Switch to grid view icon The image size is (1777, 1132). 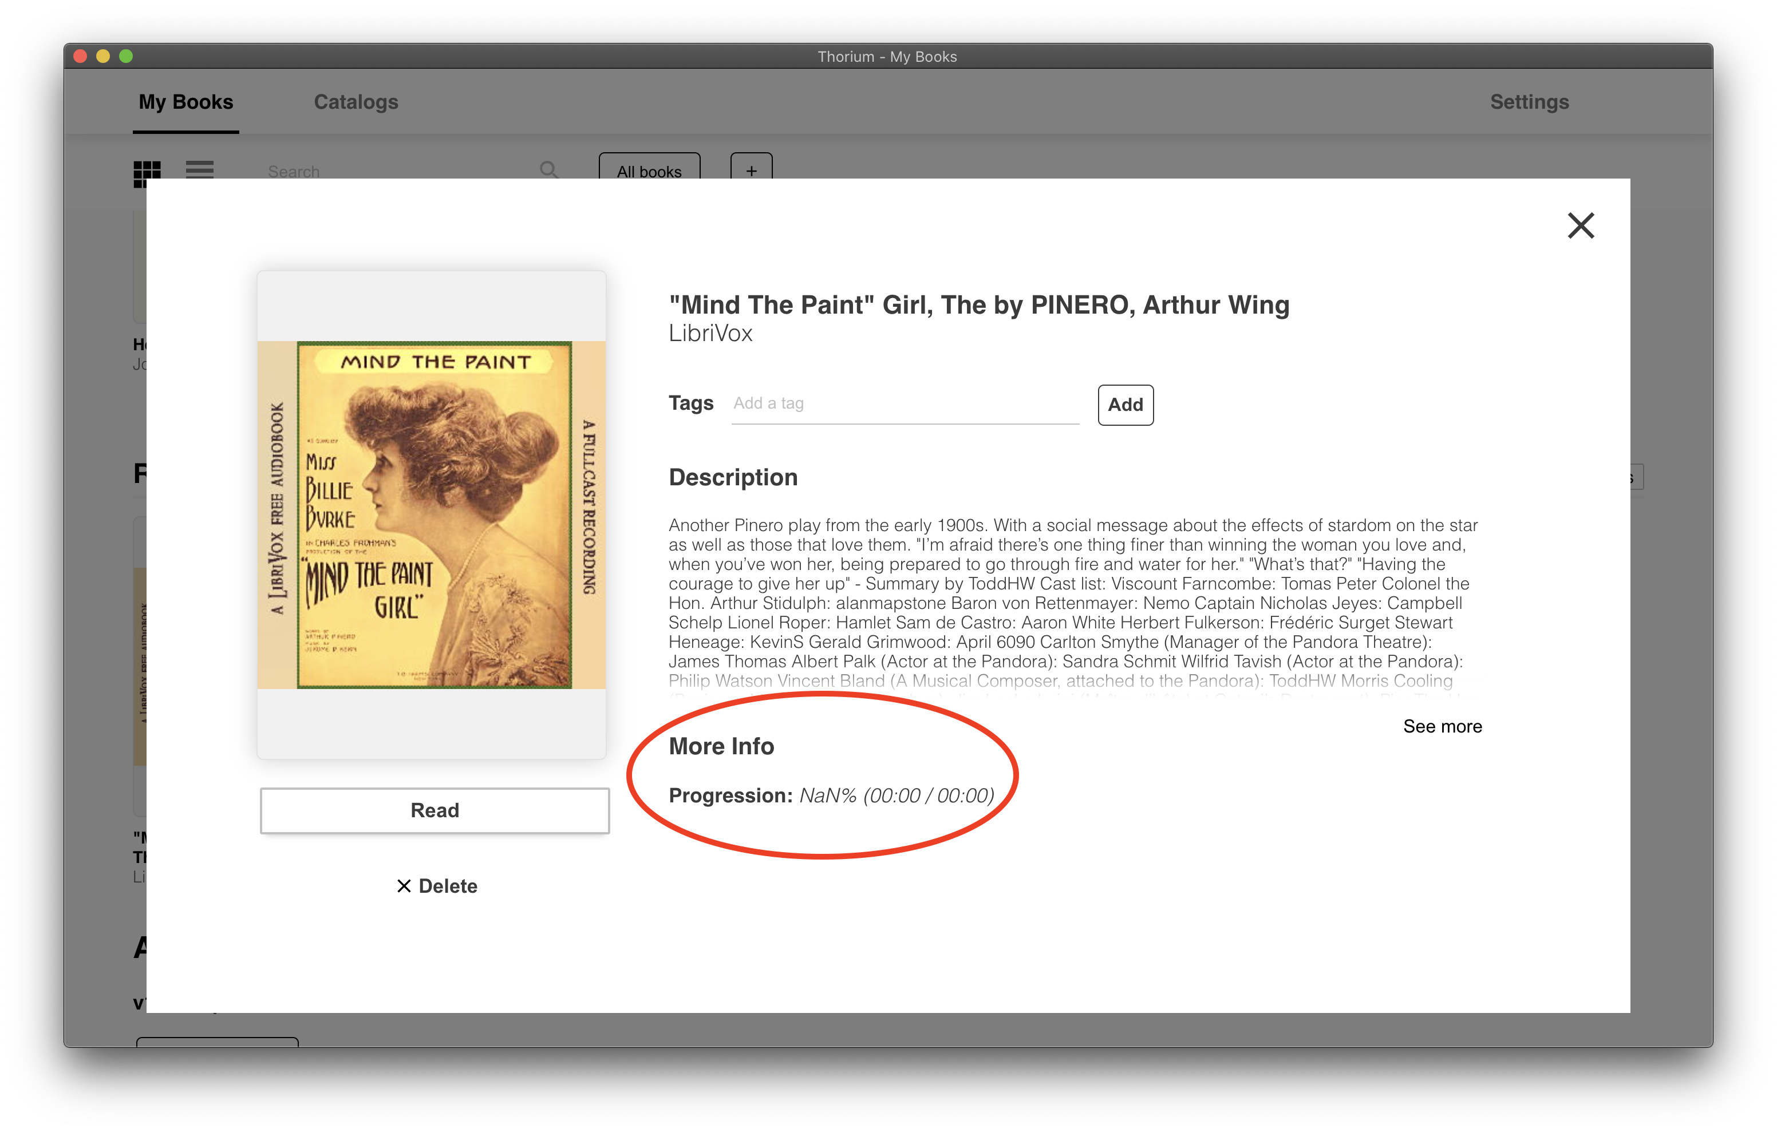point(147,173)
